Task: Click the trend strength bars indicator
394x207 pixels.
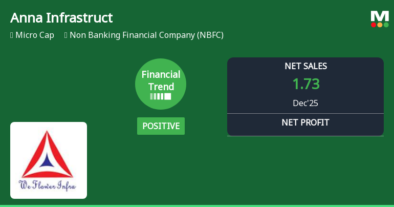Action: (x=160, y=96)
